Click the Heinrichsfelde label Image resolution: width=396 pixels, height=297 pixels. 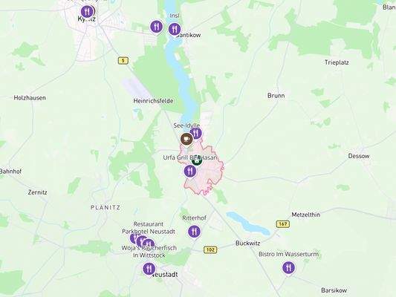153,101
